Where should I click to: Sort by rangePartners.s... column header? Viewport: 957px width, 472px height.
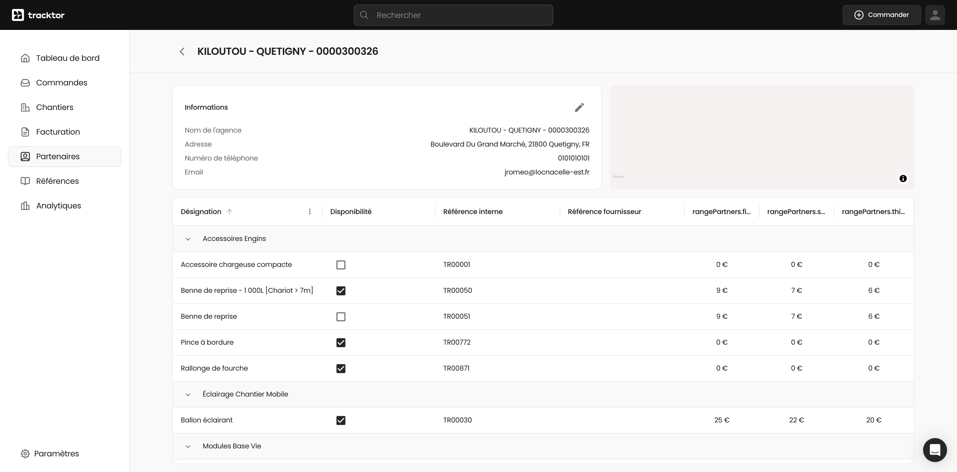click(x=796, y=211)
